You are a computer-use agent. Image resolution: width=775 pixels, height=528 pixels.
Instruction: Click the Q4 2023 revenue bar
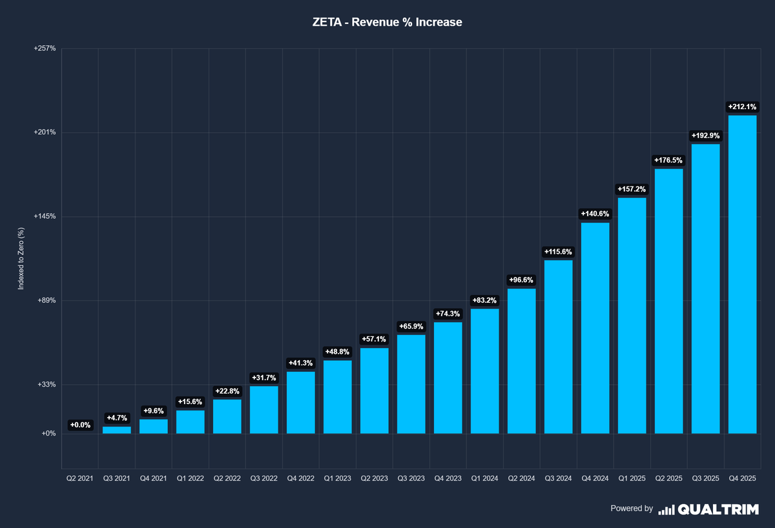448,378
